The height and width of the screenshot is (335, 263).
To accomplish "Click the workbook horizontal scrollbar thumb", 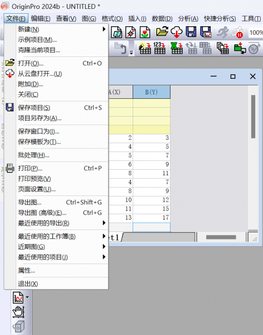I will click(221, 237).
